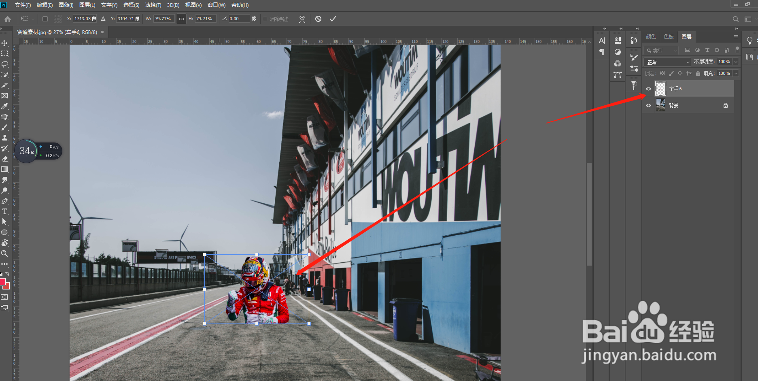The width and height of the screenshot is (758, 381).
Task: Lock transparent pixels checkerboard icon
Action: [662, 73]
